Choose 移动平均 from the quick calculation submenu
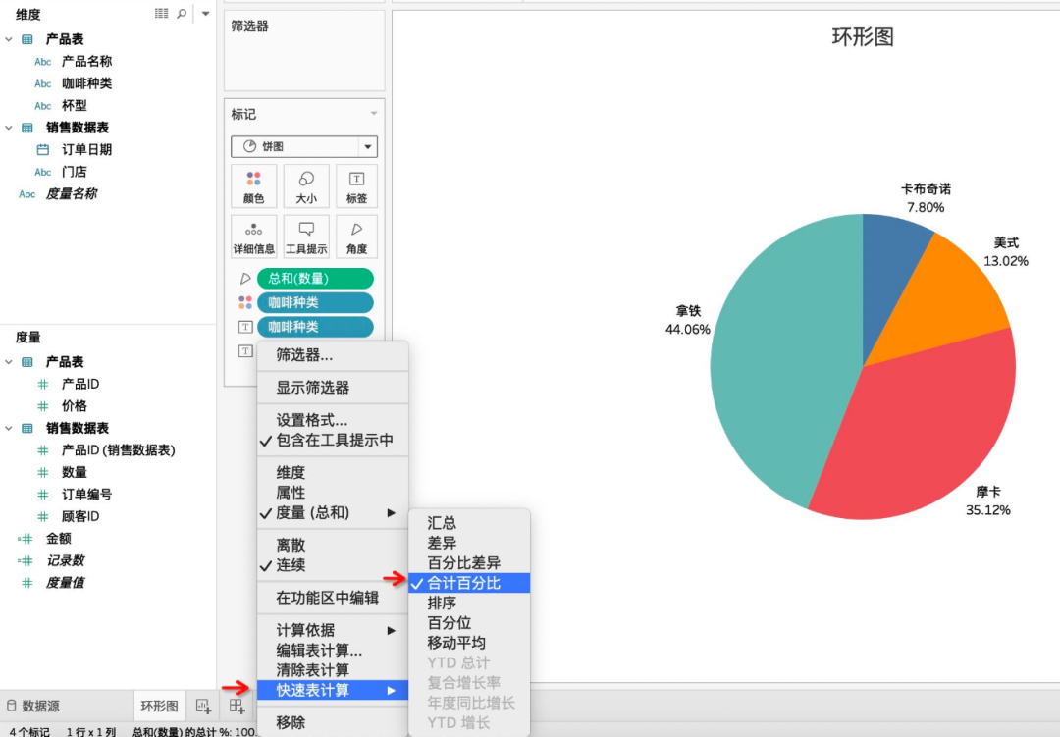Screen dimensions: 1060x737 coord(456,643)
